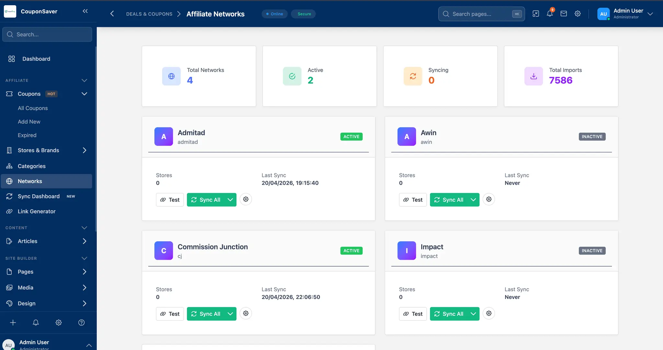Click the Awin letter A avatar
663x350 pixels.
point(407,137)
